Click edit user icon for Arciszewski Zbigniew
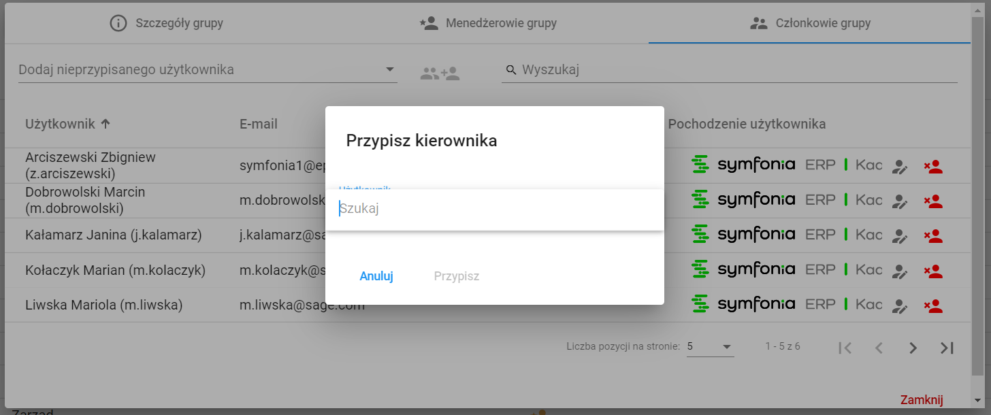Image resolution: width=991 pixels, height=415 pixels. click(x=900, y=167)
